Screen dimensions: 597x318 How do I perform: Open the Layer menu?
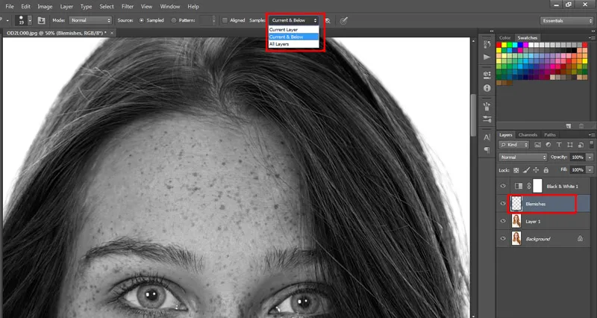coord(66,7)
